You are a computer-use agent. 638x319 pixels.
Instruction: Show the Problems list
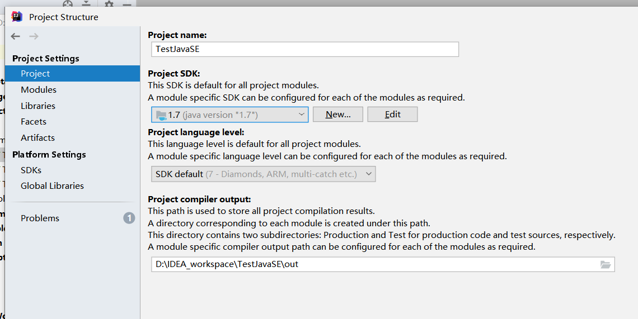point(40,218)
